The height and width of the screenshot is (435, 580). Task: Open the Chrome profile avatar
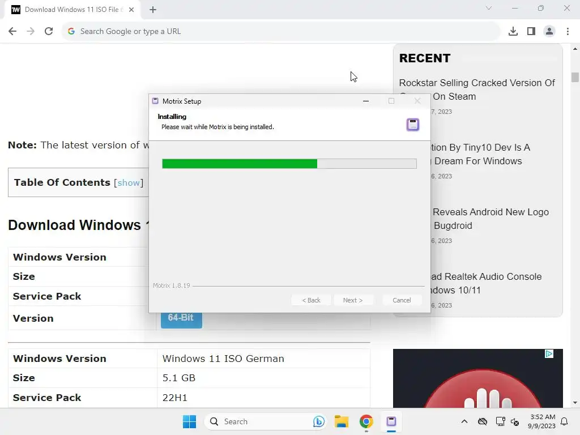(549, 31)
